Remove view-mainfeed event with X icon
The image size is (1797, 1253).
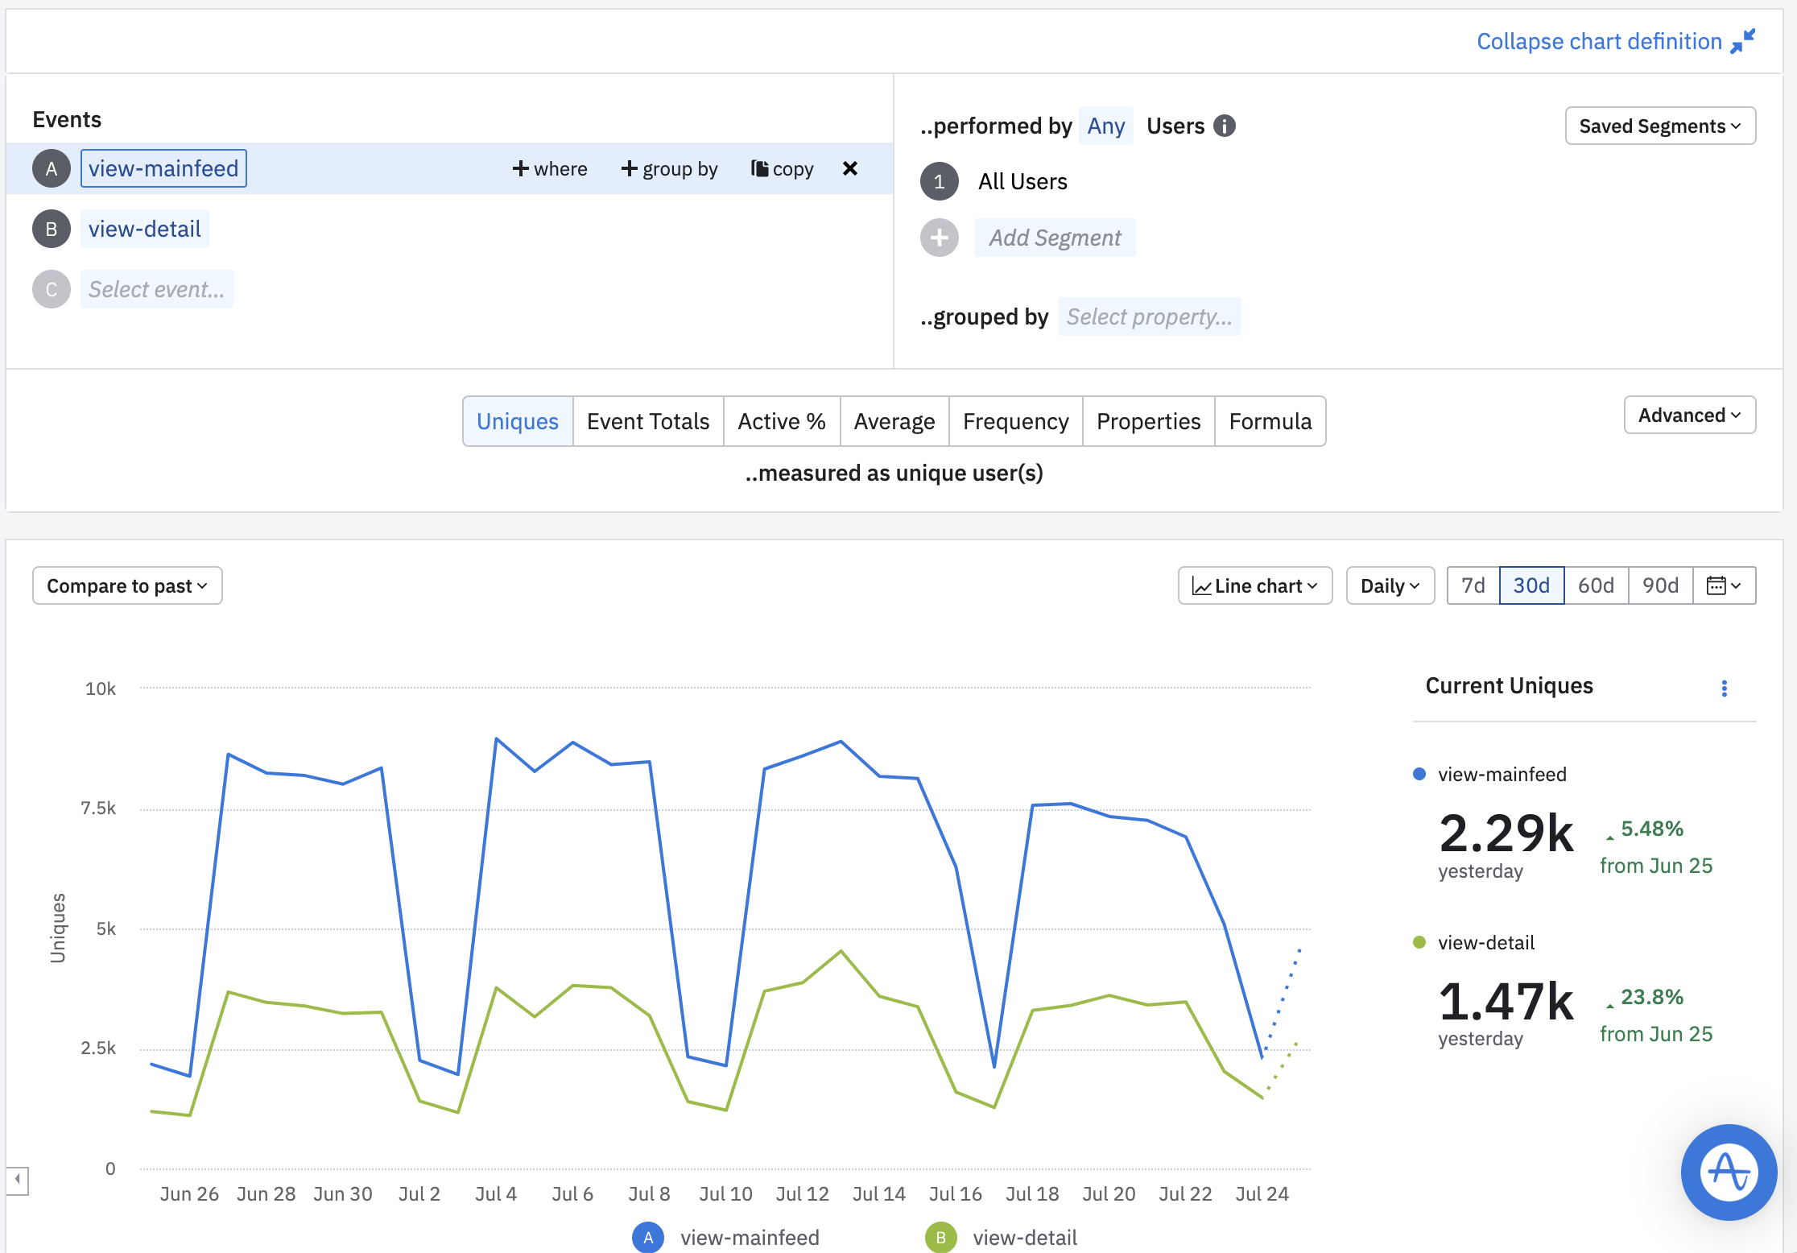[x=849, y=168]
